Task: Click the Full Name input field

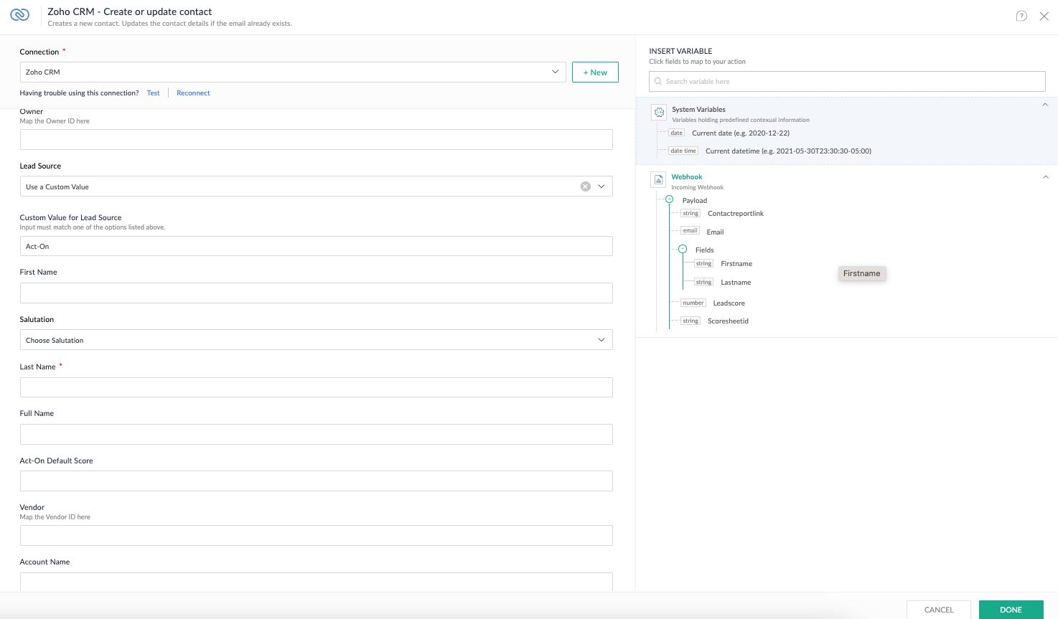Action: coord(316,434)
